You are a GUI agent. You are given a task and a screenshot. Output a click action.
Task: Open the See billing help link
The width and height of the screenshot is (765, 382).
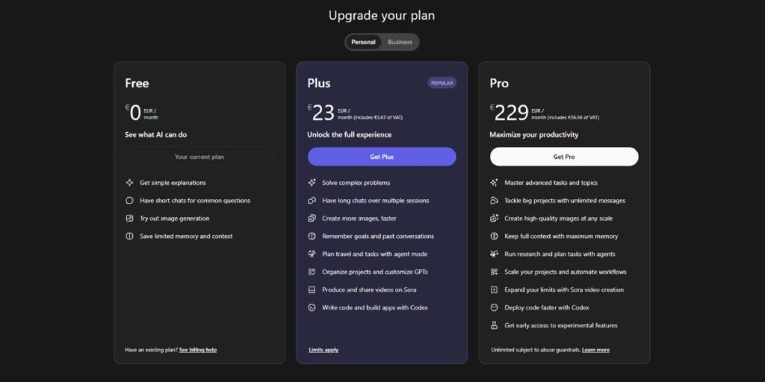198,349
